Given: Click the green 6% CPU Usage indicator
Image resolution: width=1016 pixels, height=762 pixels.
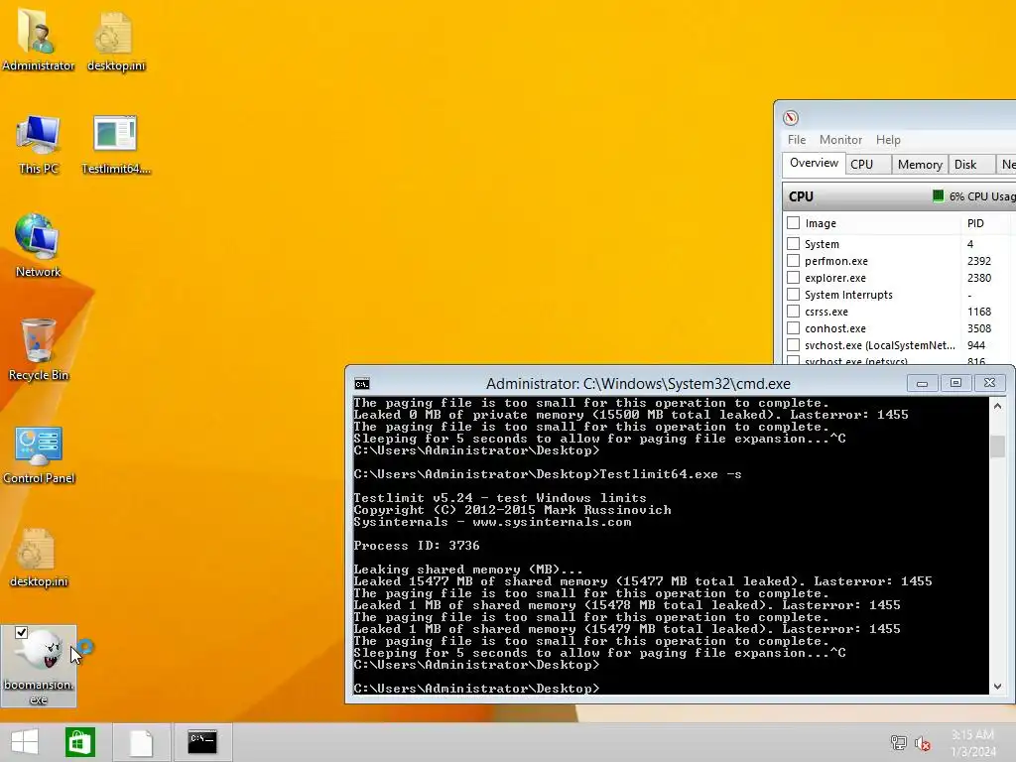Looking at the screenshot, I should click(x=938, y=195).
